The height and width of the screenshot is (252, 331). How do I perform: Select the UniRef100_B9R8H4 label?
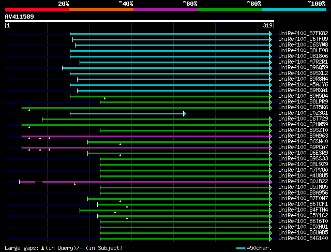click(303, 79)
